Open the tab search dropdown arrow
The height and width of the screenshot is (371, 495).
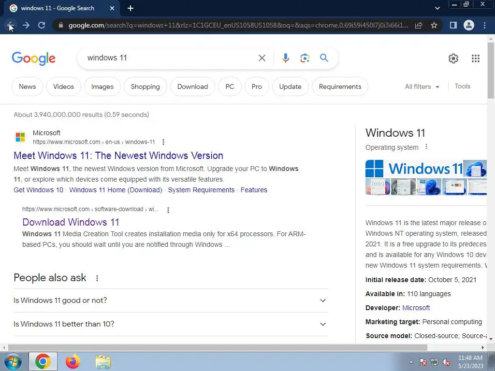(x=437, y=8)
